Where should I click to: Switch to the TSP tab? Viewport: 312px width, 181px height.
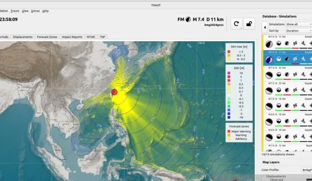(102, 37)
